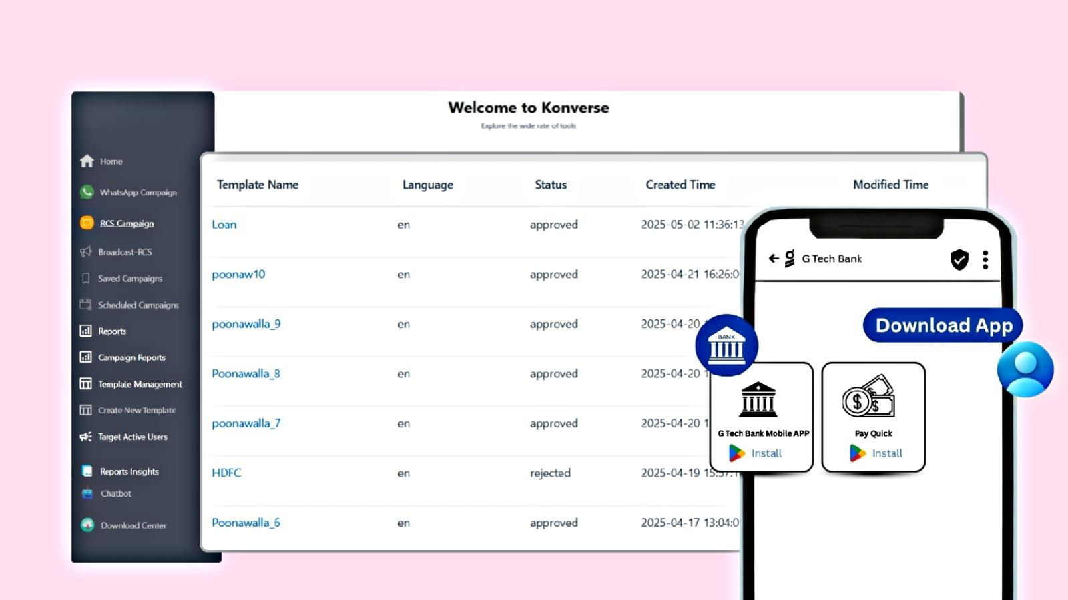The width and height of the screenshot is (1068, 600).
Task: Go to Campaign Reports in sidebar
Action: 131,357
